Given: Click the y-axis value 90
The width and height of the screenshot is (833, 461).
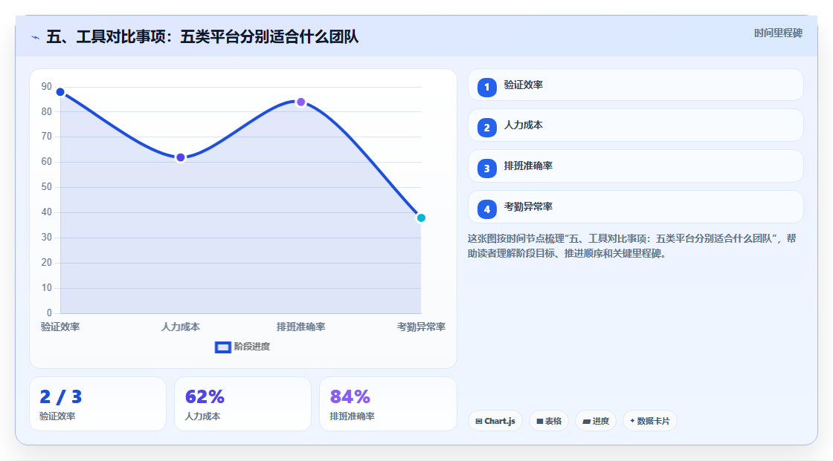Looking at the screenshot, I should 47,86.
